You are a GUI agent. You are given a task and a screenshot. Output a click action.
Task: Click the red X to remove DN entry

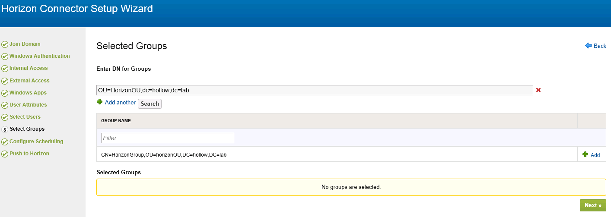click(x=538, y=90)
